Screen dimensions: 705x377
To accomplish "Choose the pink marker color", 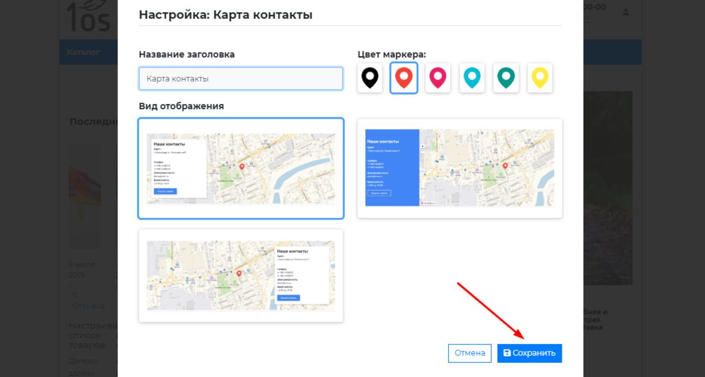I will [438, 78].
